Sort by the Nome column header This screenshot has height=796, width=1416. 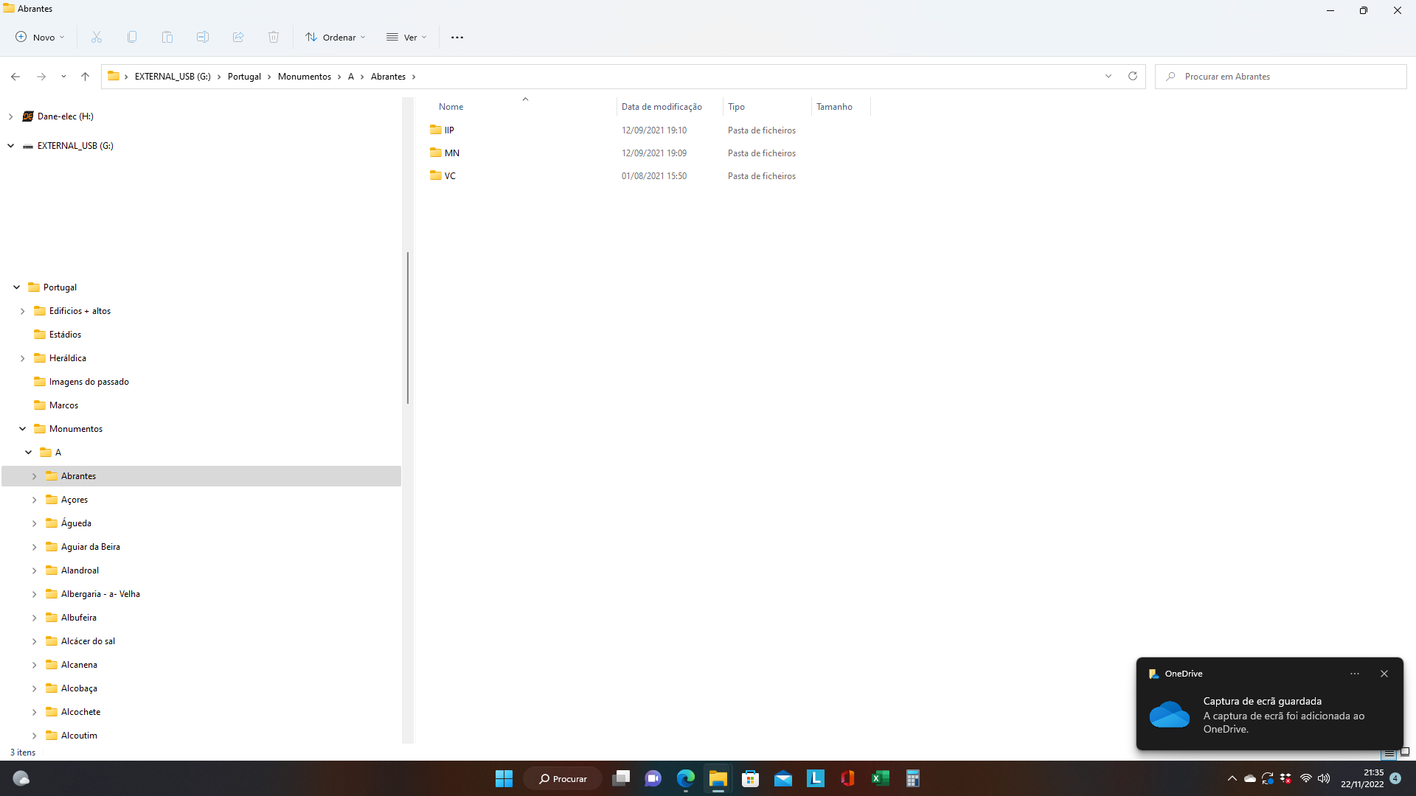click(x=451, y=107)
